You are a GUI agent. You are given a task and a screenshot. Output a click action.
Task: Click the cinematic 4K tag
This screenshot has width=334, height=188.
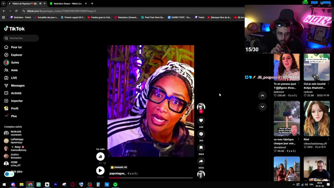119,167
